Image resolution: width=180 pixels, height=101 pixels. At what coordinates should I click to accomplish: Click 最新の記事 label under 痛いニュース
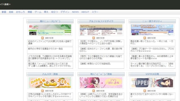point(49,38)
